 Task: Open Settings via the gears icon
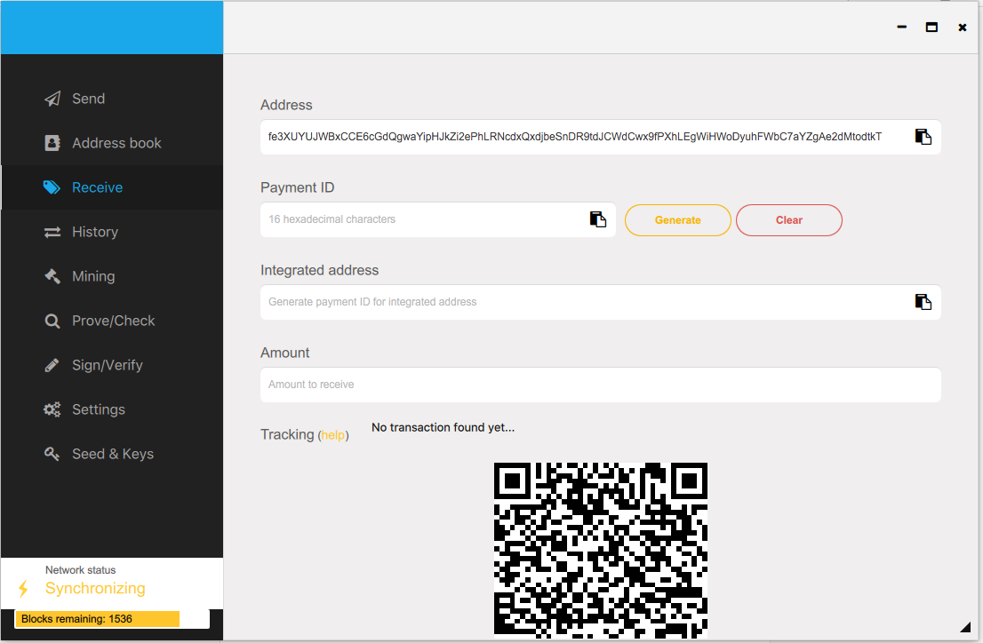[53, 409]
